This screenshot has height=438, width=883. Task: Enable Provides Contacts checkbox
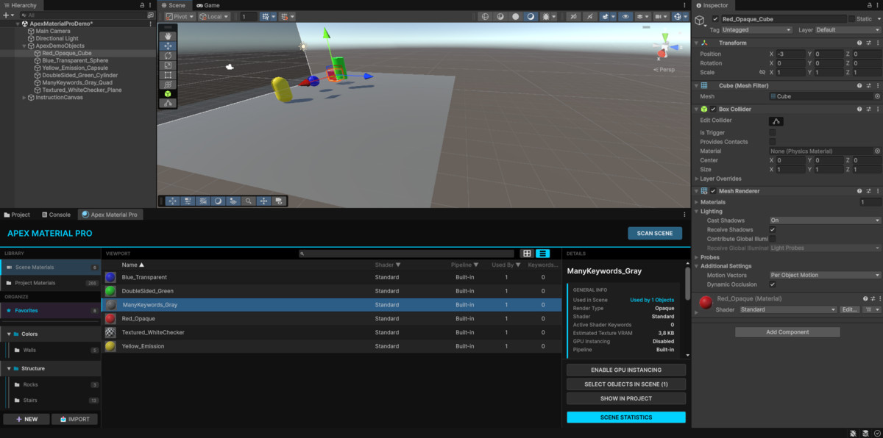coord(773,142)
